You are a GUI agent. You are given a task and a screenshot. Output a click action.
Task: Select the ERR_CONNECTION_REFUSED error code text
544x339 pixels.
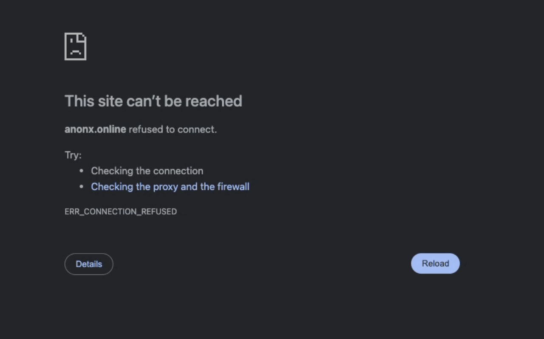coord(121,212)
